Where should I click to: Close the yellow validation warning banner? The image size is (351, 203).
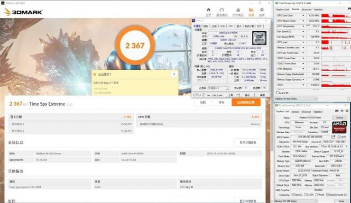point(174,74)
